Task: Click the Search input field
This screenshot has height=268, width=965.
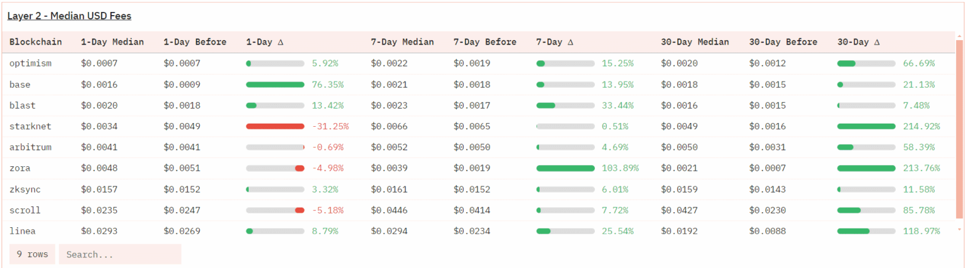Action: 120,254
